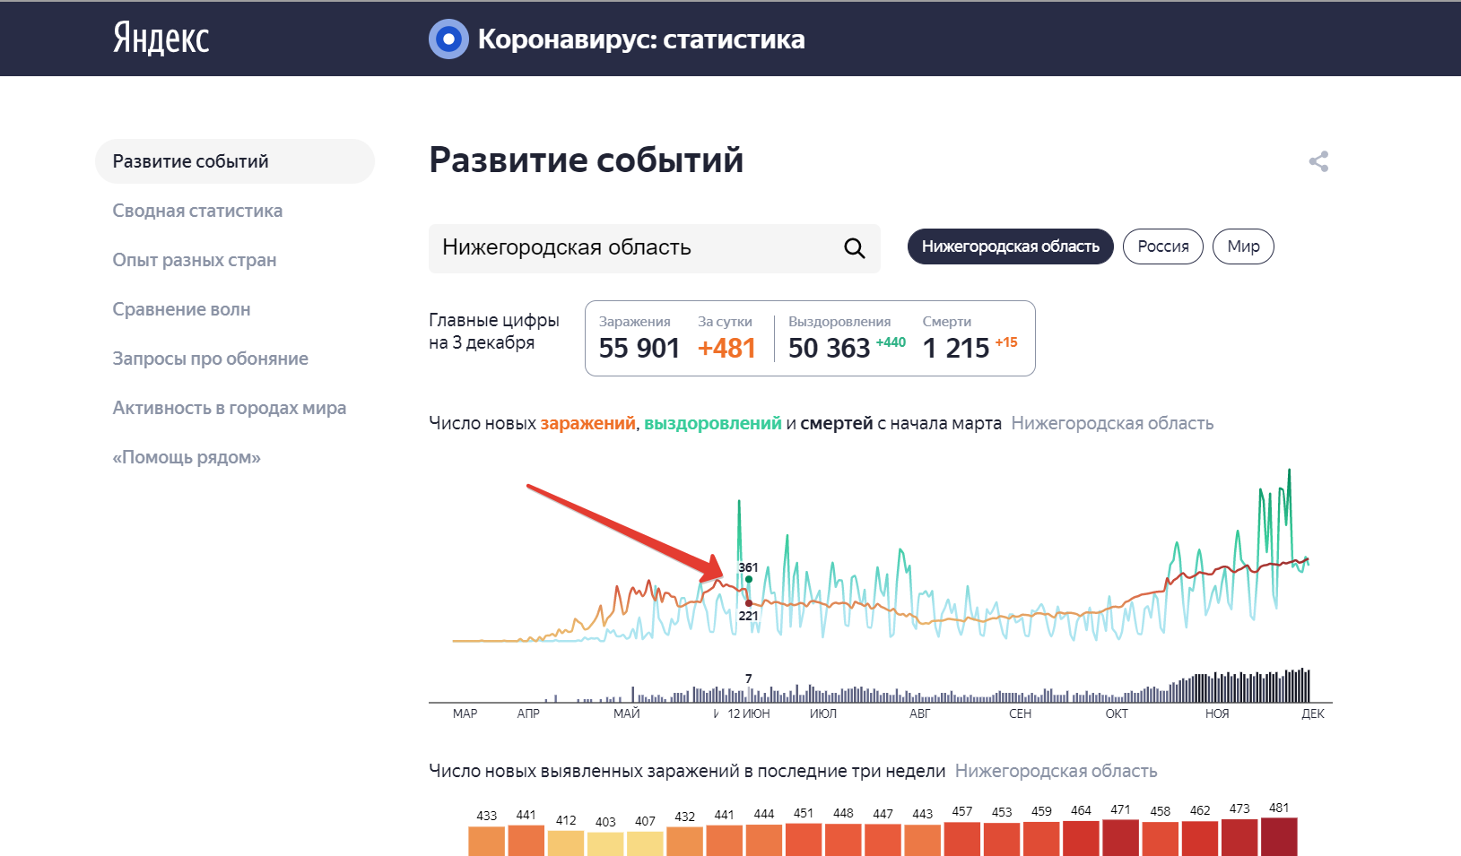Open the Яндекс home logo
The image size is (1461, 856).
pyautogui.click(x=161, y=39)
